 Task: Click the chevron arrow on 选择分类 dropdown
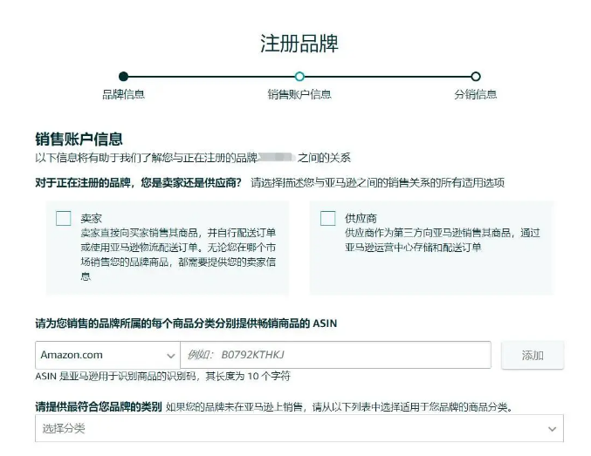pyautogui.click(x=553, y=429)
